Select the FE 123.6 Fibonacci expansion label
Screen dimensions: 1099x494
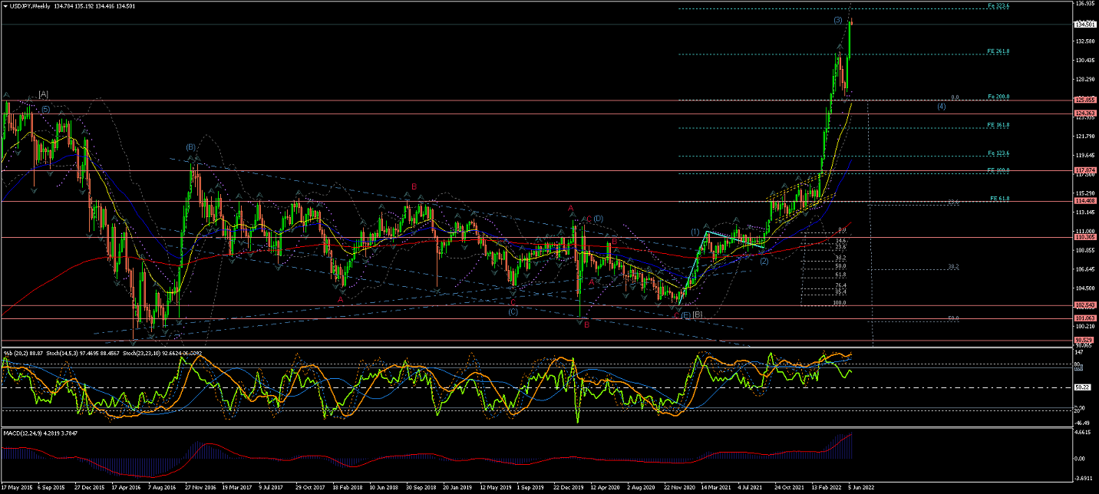click(x=998, y=153)
